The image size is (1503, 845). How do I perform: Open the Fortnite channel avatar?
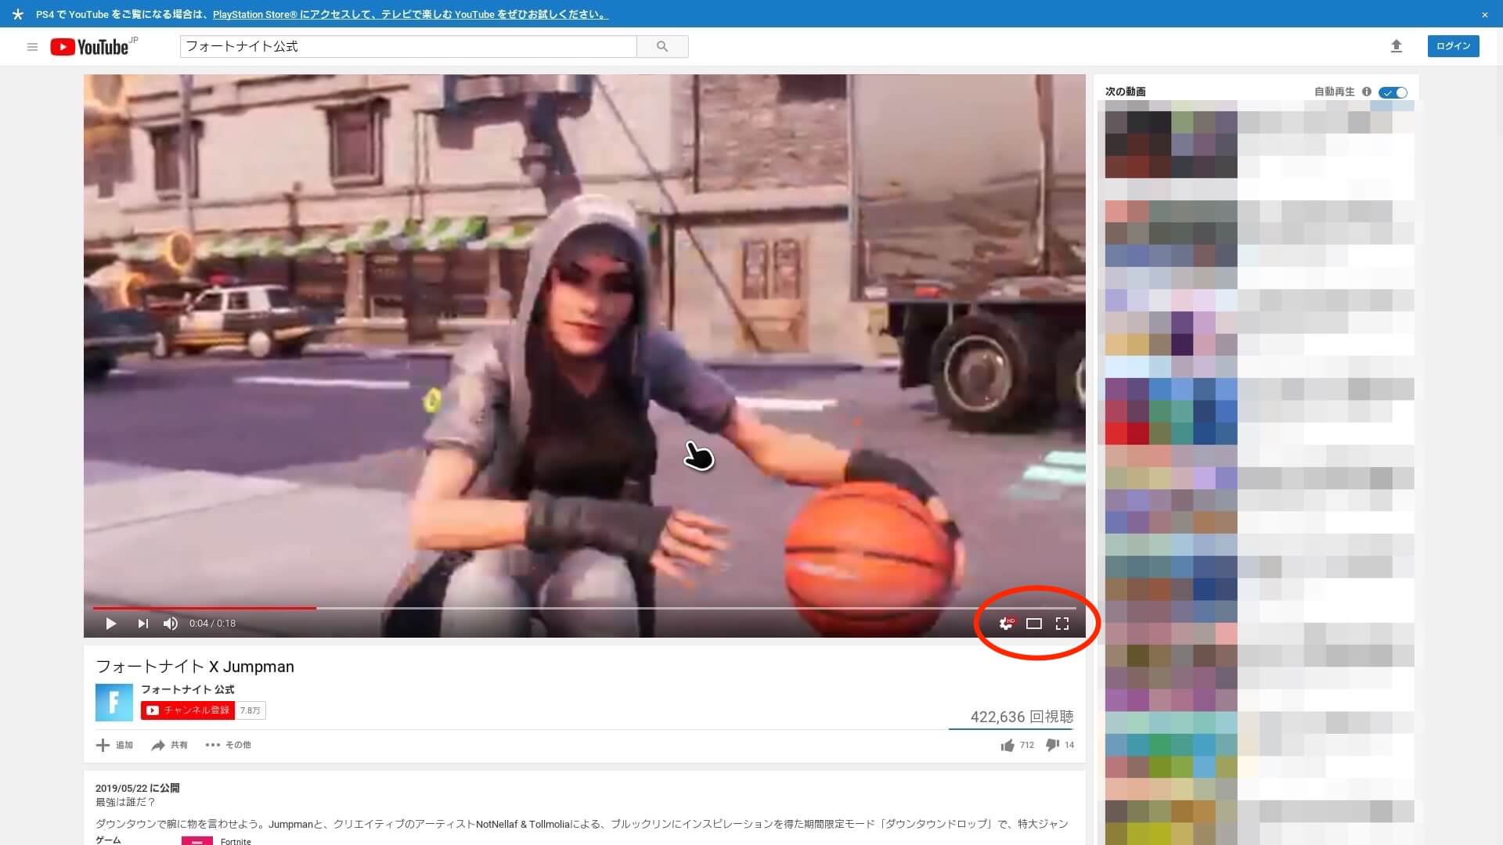[x=114, y=702]
